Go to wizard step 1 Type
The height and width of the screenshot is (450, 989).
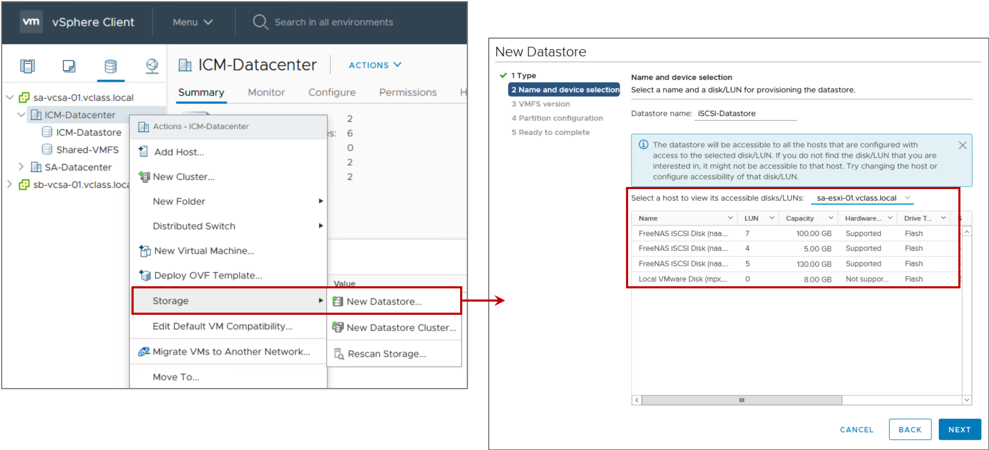coord(524,76)
